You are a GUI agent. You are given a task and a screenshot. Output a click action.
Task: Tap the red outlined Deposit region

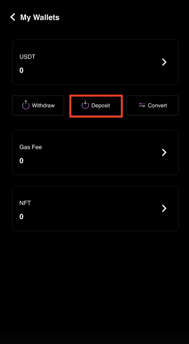(96, 106)
